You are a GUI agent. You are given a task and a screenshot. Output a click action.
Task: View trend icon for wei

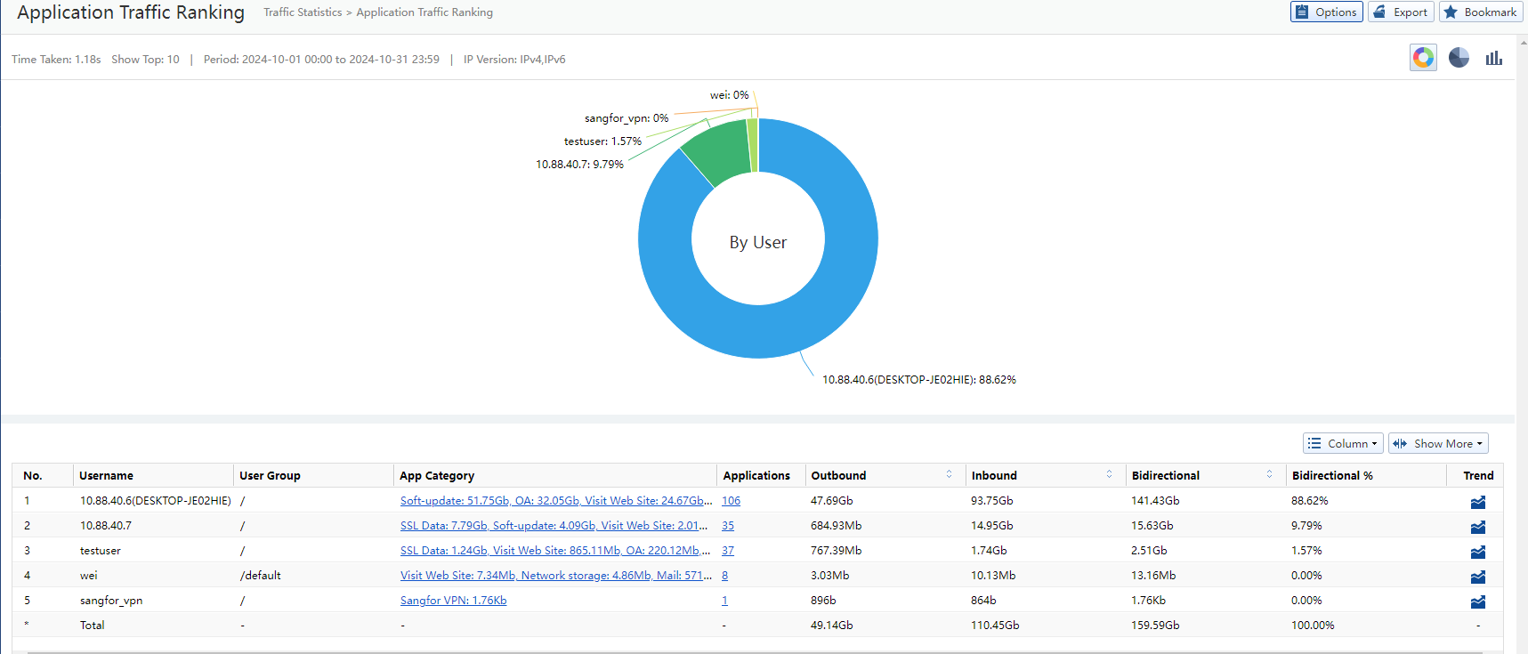(1477, 577)
